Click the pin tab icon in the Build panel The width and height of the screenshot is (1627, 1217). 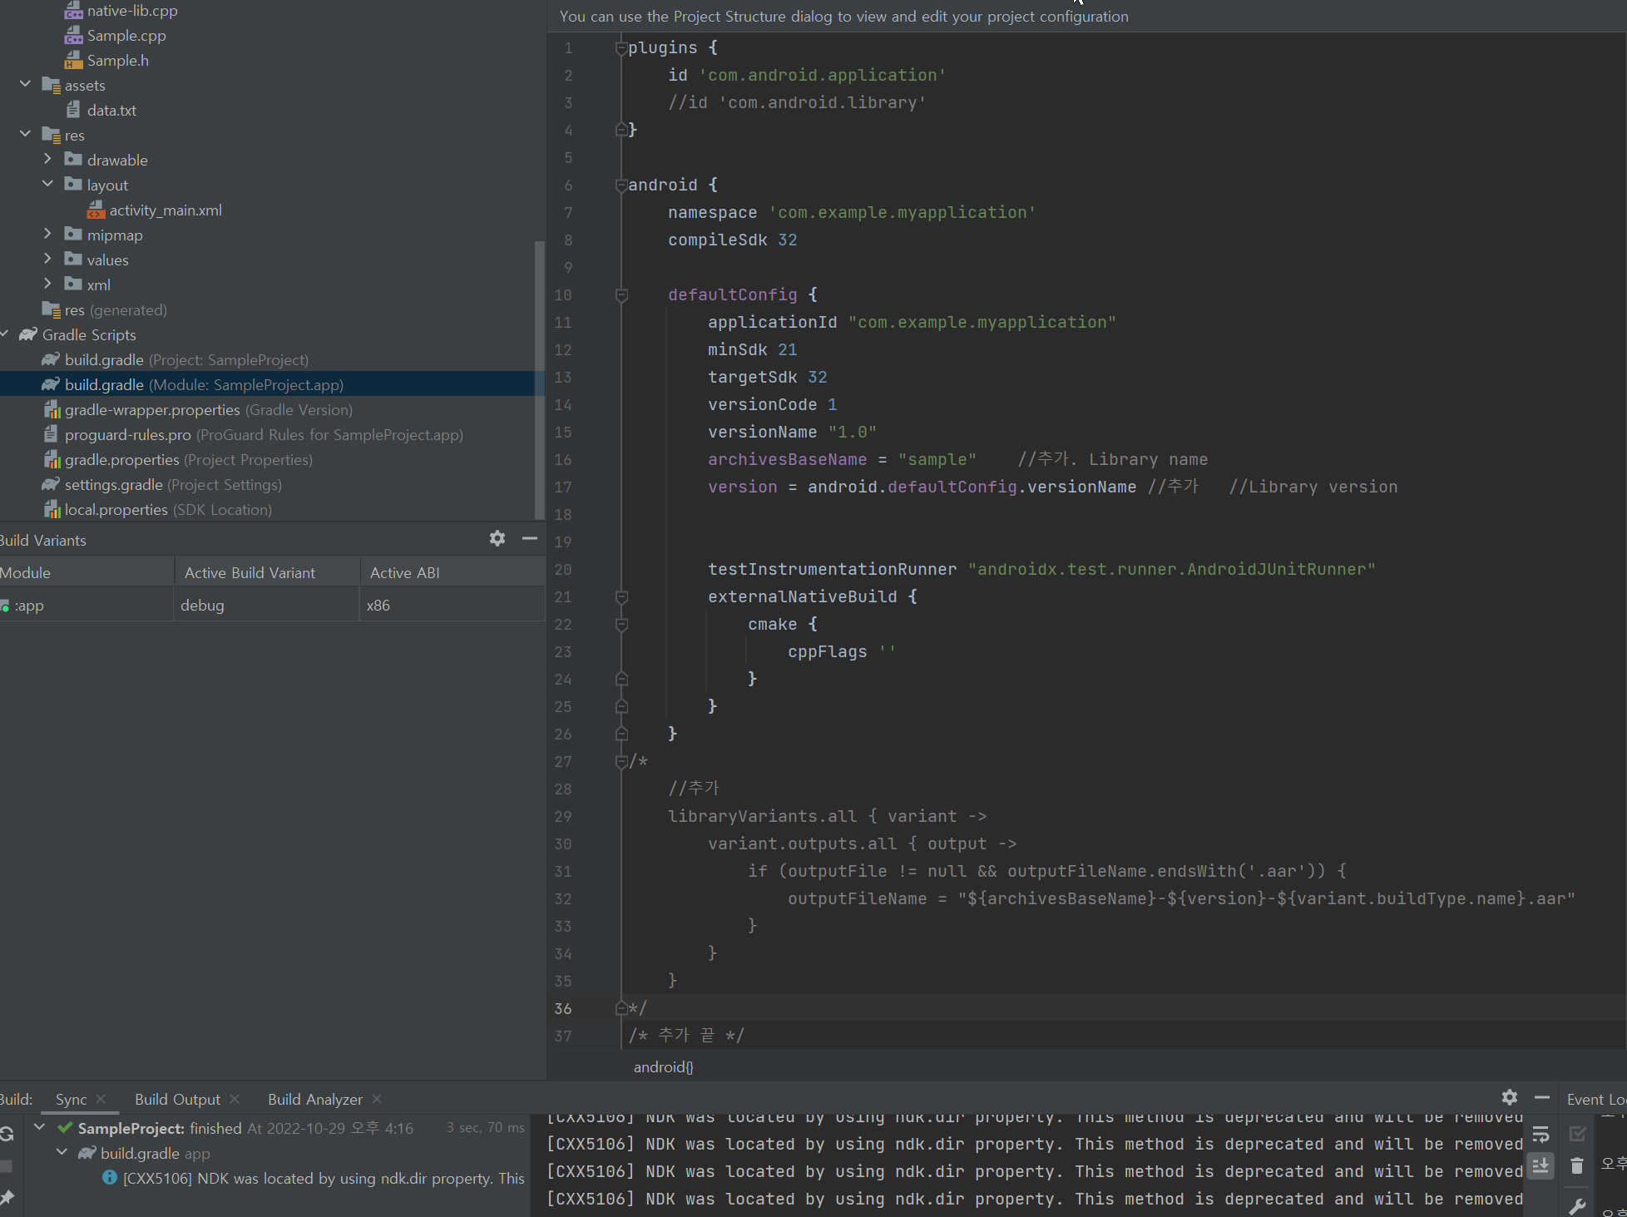tap(7, 1198)
